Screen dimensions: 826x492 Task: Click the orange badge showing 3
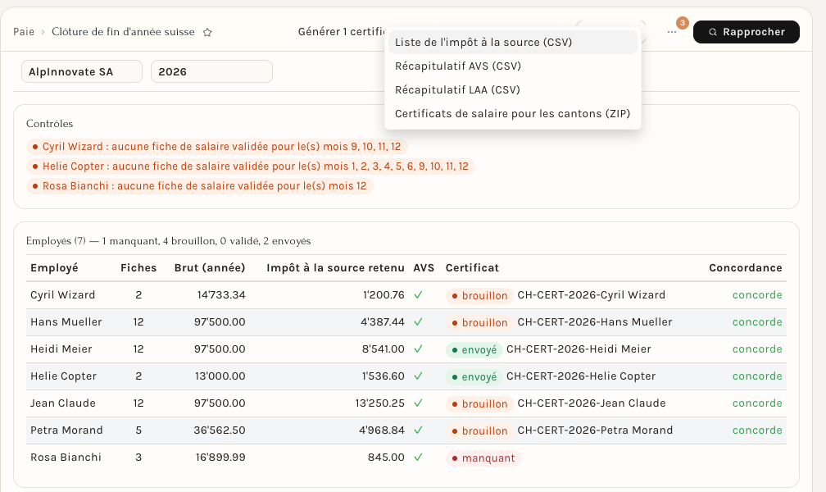682,23
